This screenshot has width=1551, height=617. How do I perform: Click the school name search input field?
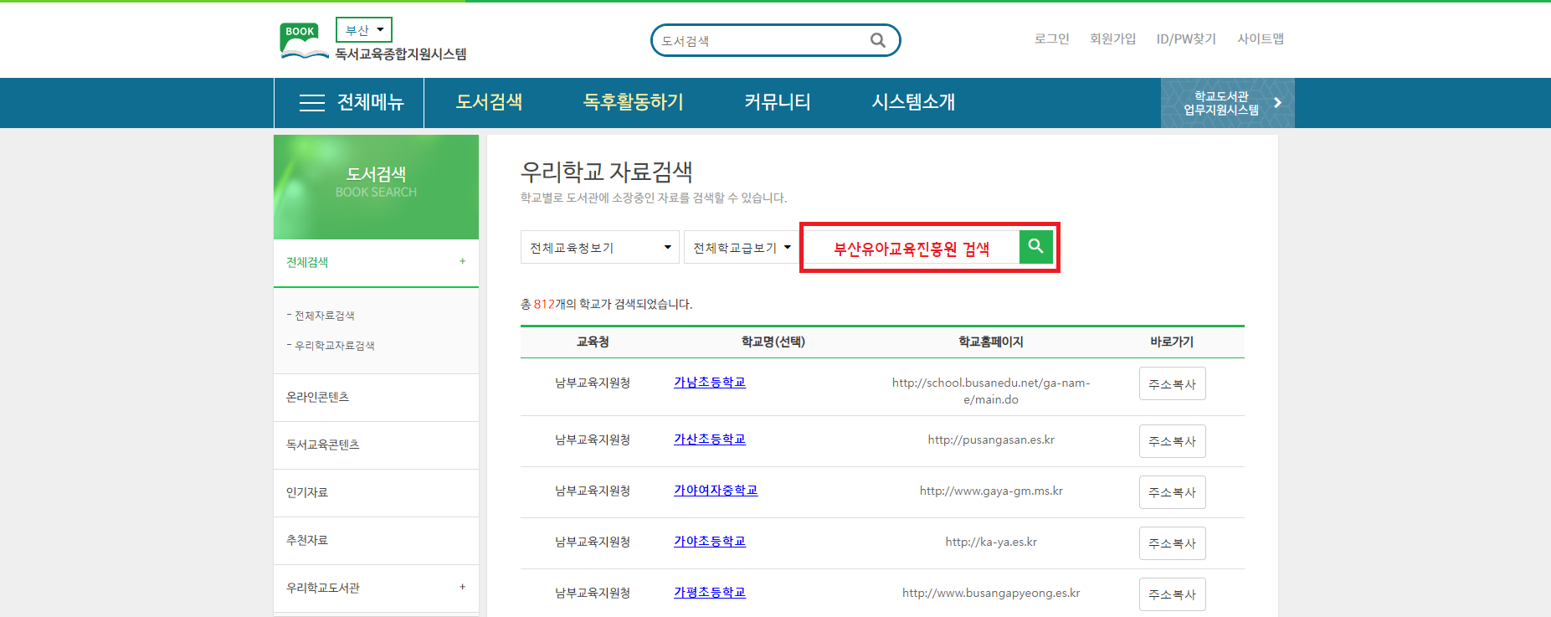(912, 247)
